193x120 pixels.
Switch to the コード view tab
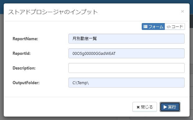[175, 26]
